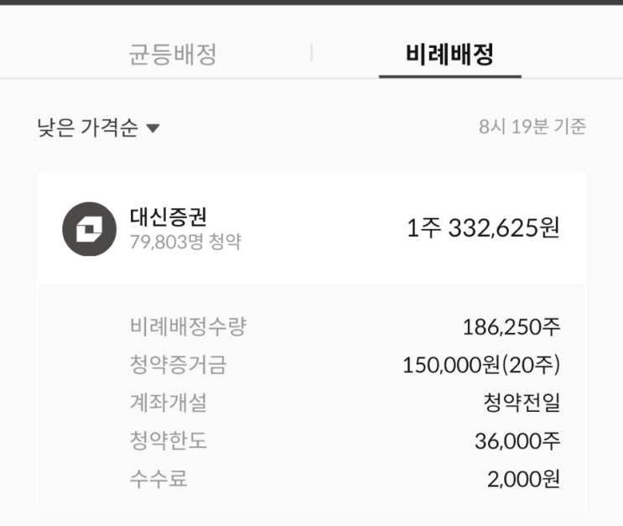623x526 pixels.
Task: Click the 79,803명 청약 subscriber count
Action: (x=185, y=242)
